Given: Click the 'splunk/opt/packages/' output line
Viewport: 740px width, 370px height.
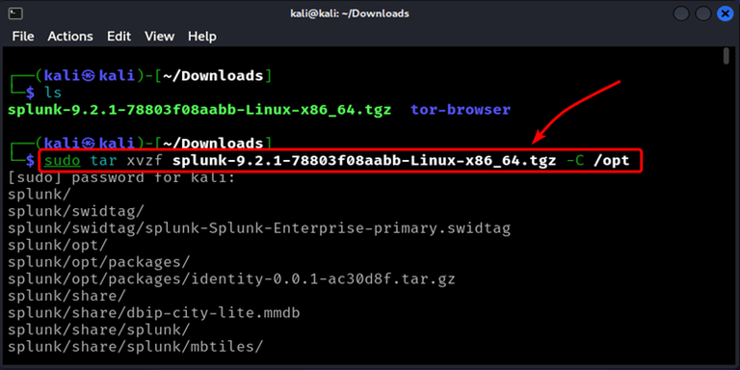Looking at the screenshot, I should coord(98,262).
